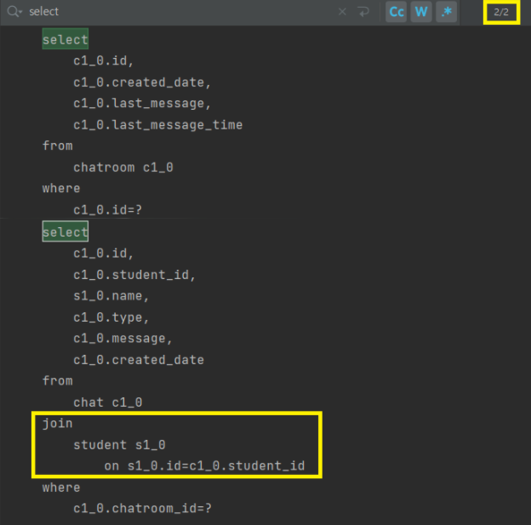Open search history via magnifier icon
The image size is (531, 525).
pos(14,12)
